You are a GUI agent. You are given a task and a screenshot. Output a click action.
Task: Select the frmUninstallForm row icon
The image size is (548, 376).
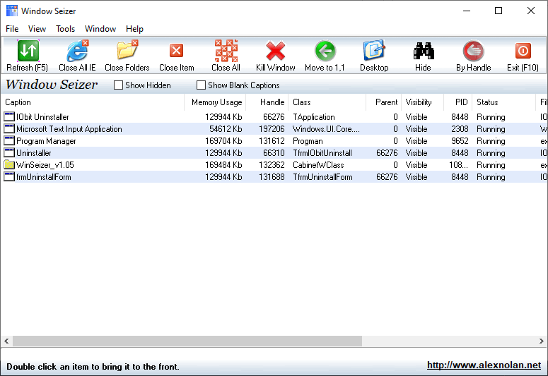(x=9, y=176)
